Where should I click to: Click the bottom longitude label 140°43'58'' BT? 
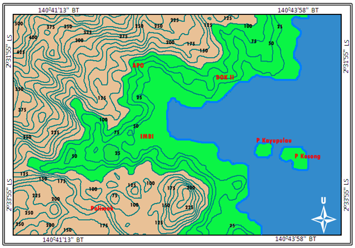coord(296,239)
